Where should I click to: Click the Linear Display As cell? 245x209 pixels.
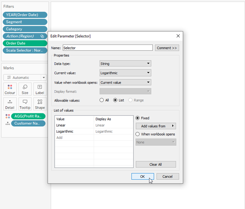coord(113,125)
